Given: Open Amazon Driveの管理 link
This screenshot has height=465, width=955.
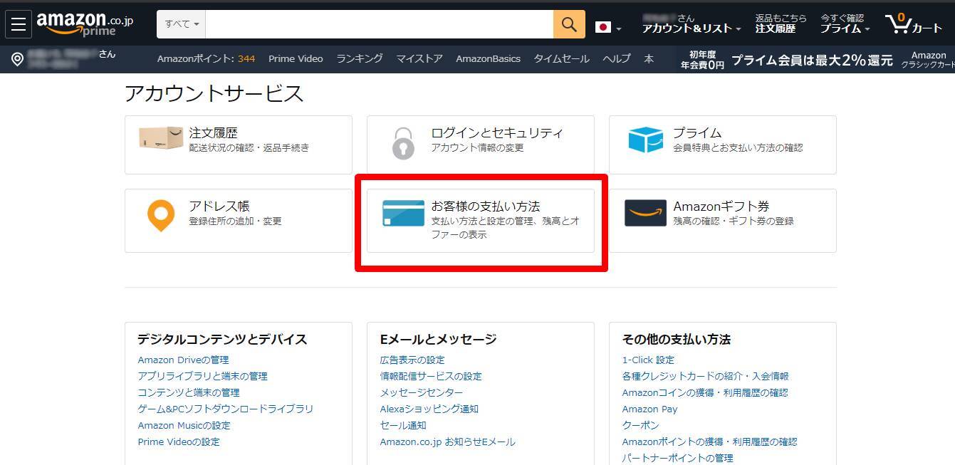Looking at the screenshot, I should 183,360.
